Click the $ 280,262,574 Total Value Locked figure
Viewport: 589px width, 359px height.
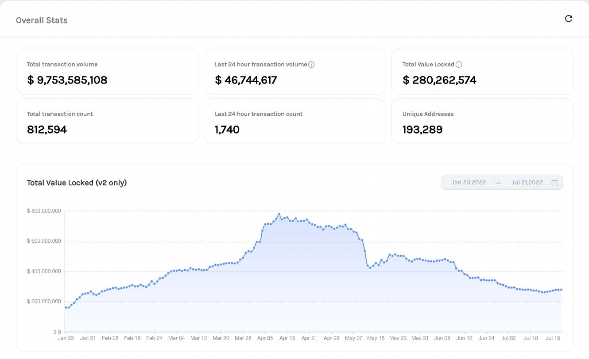point(439,80)
